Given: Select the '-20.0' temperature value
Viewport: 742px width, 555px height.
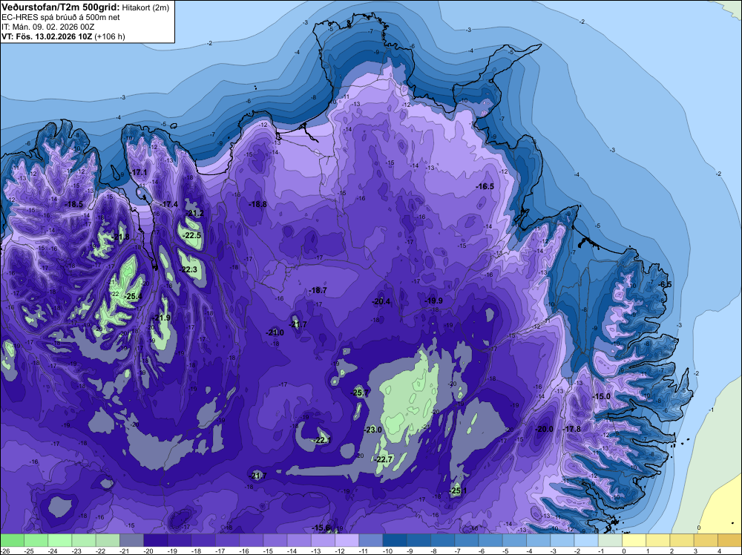Looking at the screenshot, I should [544, 430].
